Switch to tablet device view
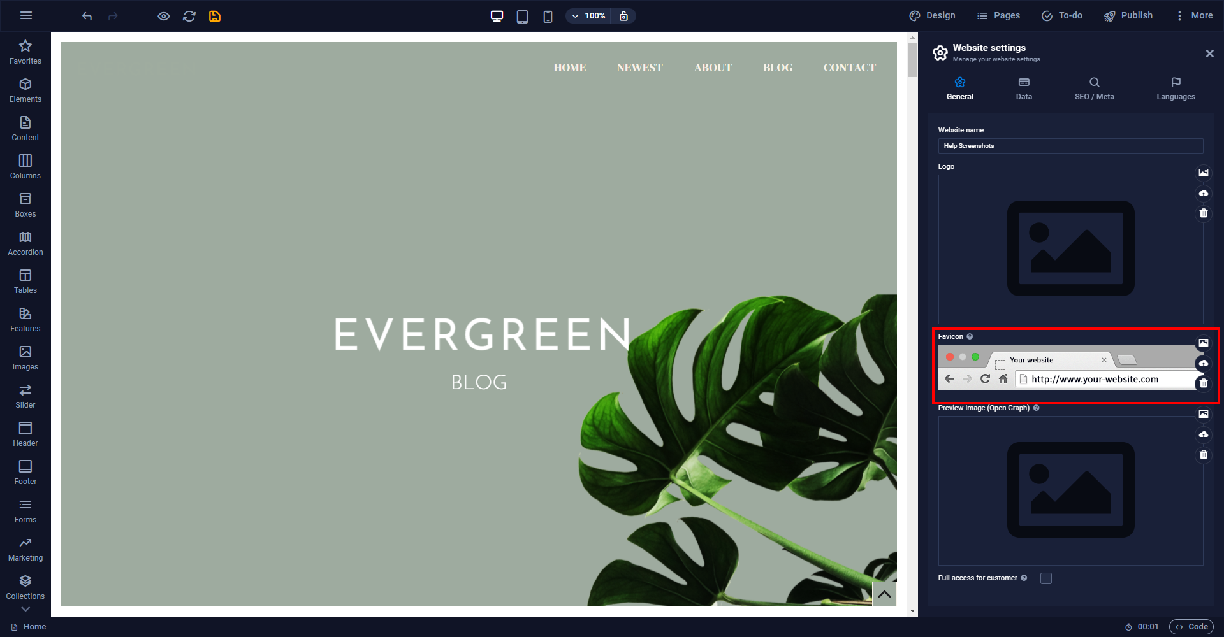 click(x=522, y=16)
